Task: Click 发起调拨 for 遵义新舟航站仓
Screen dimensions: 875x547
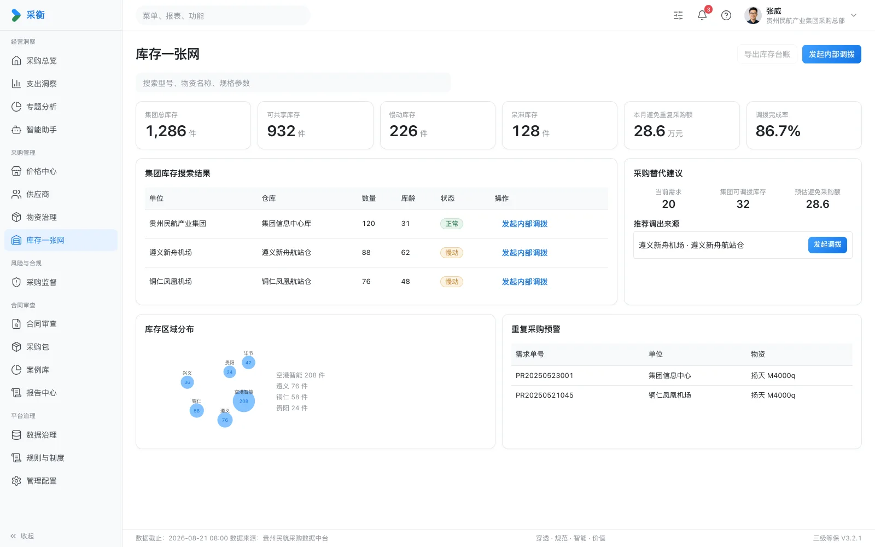Action: point(827,245)
